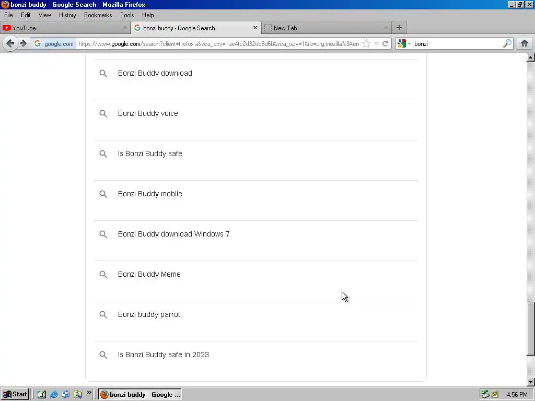
Task: Open the search engine selector dropdown
Action: point(404,44)
